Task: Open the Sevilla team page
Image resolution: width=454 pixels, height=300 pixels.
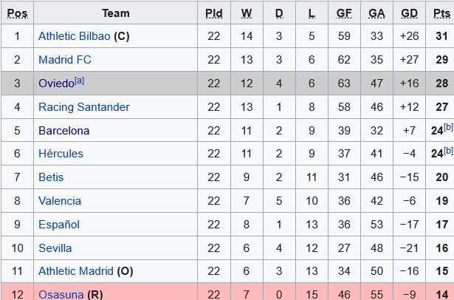Action: tap(55, 248)
